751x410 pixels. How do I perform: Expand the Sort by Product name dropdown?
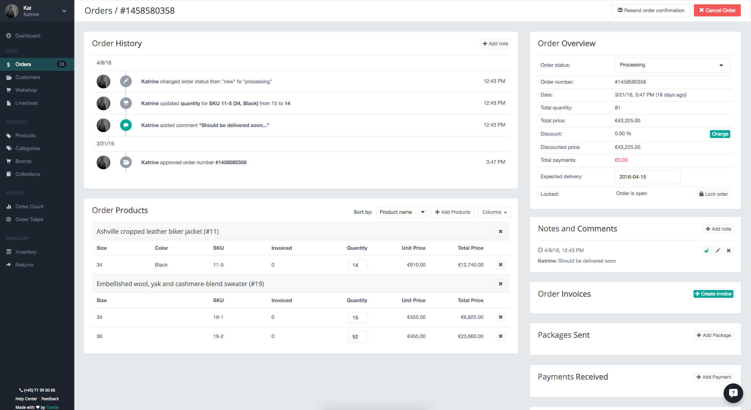[x=401, y=212]
